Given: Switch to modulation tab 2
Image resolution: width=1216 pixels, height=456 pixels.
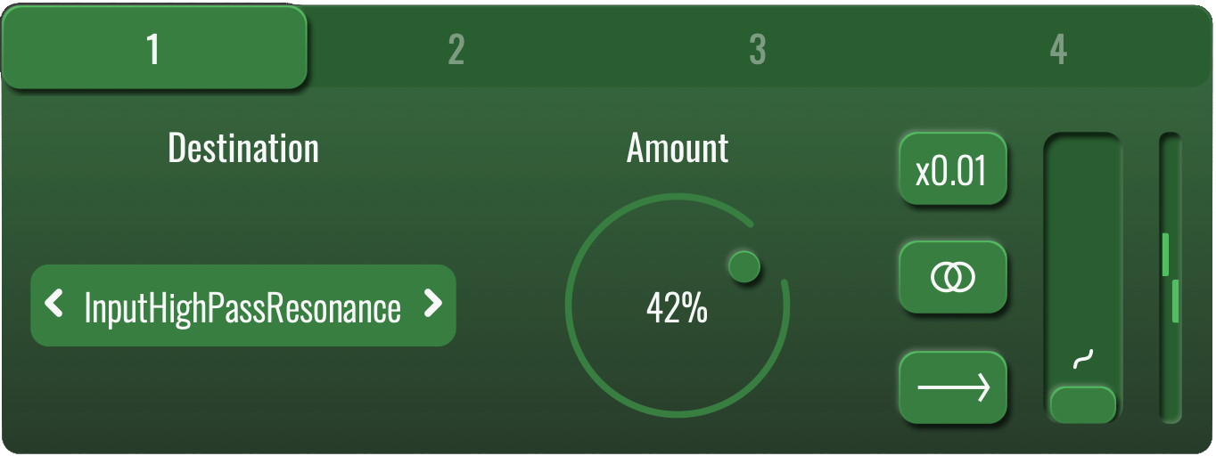Looking at the screenshot, I should (x=456, y=50).
